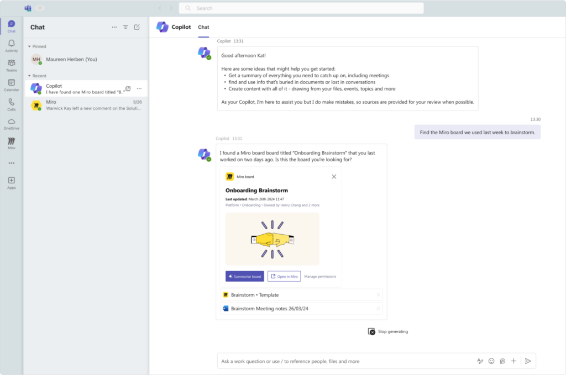
Task: Start a new chat with the compose icon
Action: pyautogui.click(x=138, y=27)
